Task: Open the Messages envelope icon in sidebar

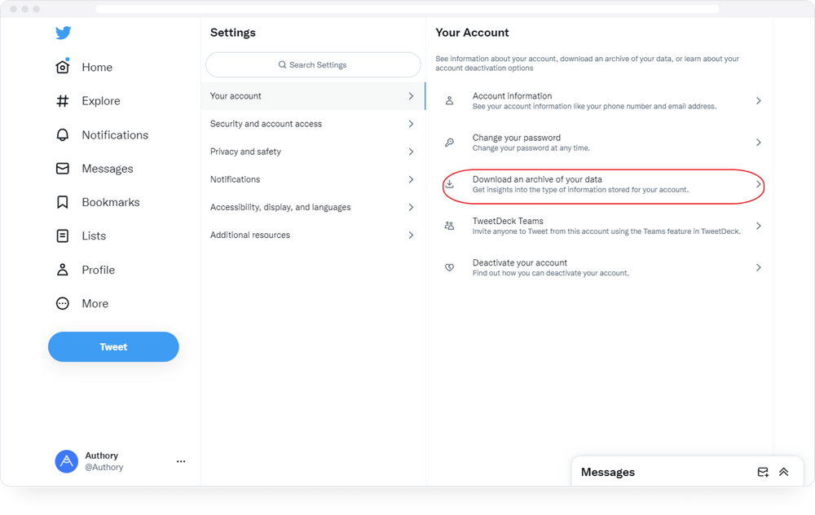Action: [61, 169]
